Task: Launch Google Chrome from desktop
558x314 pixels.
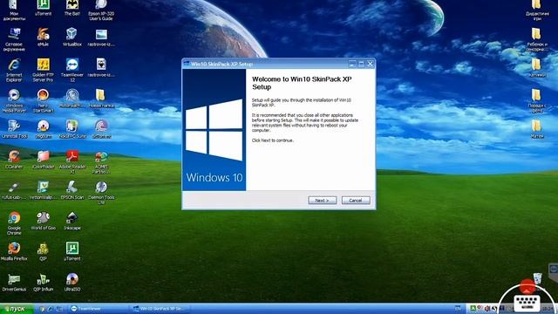Action: point(14,223)
